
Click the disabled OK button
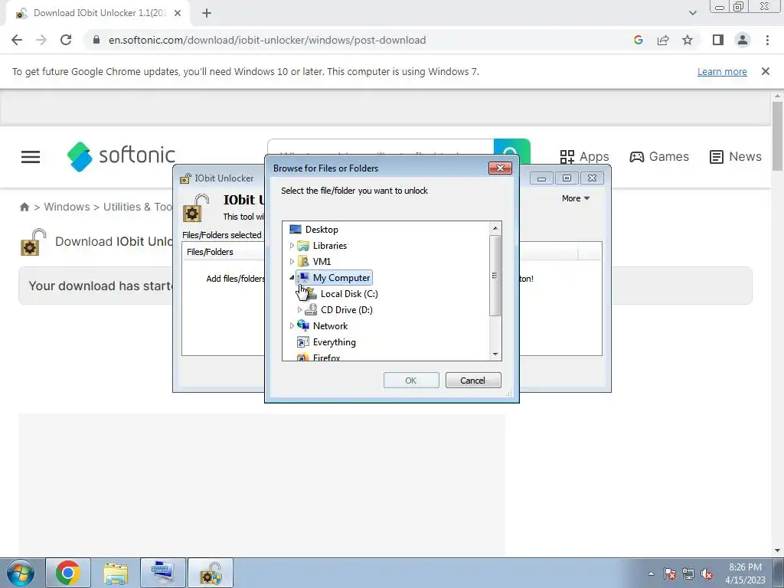click(411, 381)
